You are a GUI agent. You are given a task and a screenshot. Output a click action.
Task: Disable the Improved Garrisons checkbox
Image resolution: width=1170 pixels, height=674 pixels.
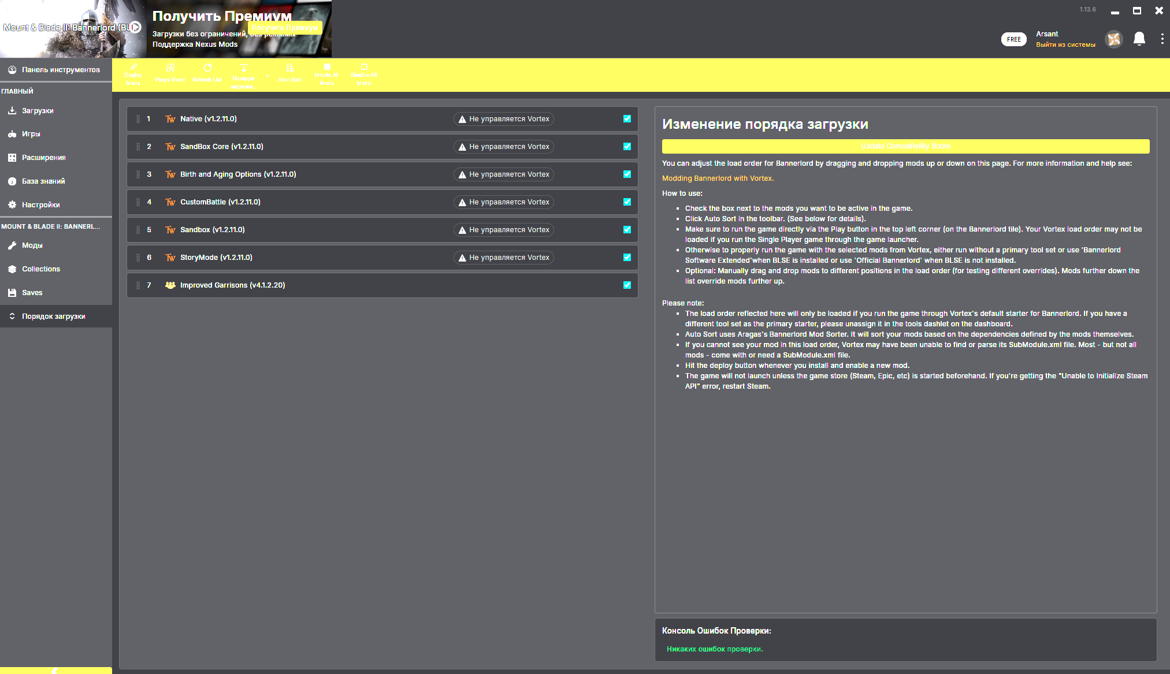[x=627, y=285]
